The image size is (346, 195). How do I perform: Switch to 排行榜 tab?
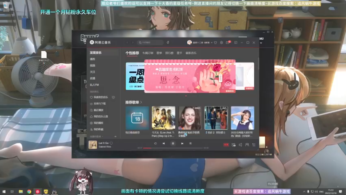[x=169, y=53]
